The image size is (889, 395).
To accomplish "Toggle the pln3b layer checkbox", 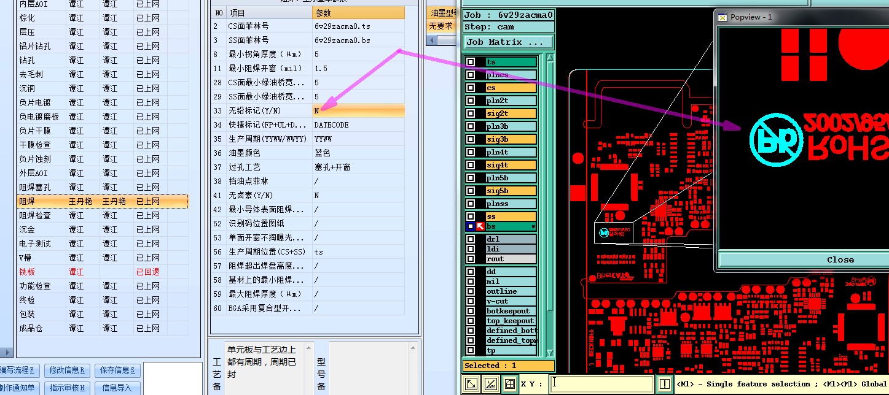I will [x=470, y=126].
